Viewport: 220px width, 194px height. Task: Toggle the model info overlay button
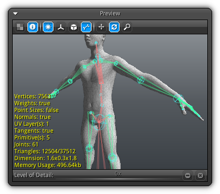pos(33,27)
